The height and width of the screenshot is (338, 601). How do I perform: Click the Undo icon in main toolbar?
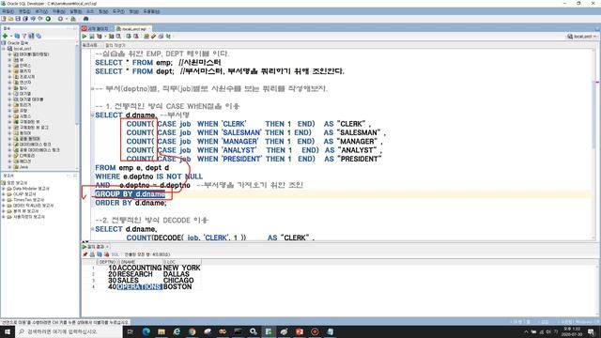pyautogui.click(x=33, y=19)
